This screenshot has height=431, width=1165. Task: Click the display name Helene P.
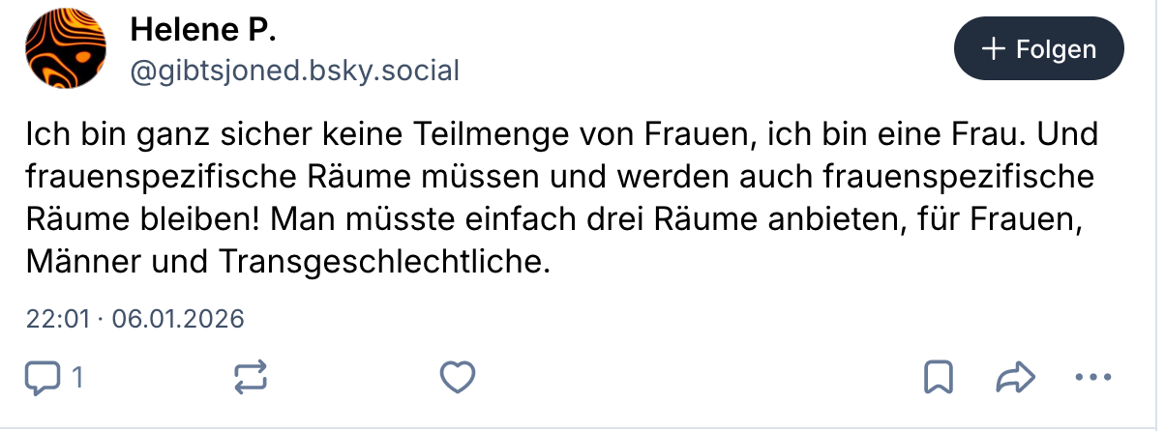tap(203, 31)
